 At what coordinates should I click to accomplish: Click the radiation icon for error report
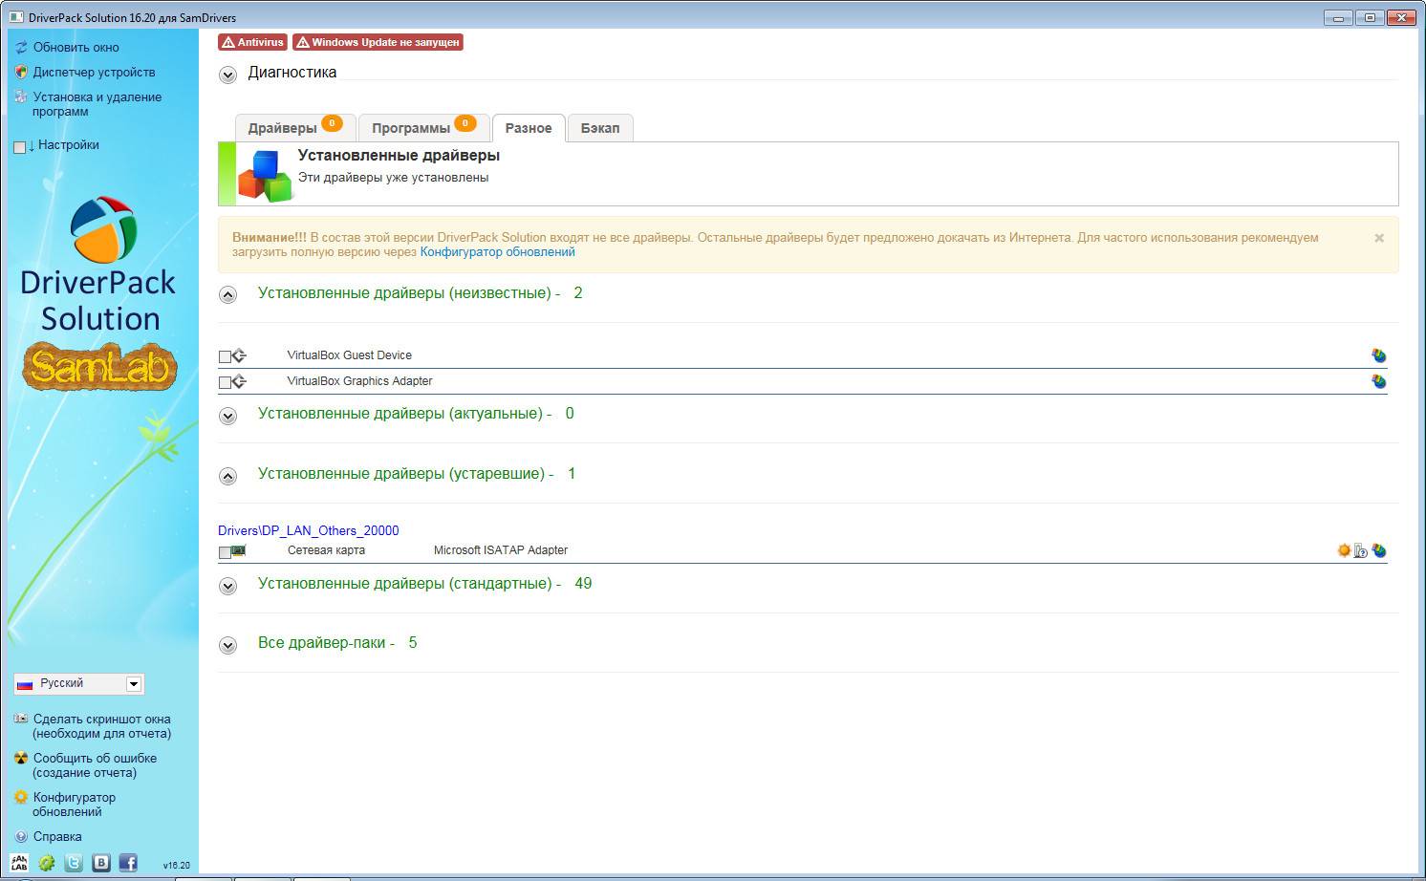[21, 758]
